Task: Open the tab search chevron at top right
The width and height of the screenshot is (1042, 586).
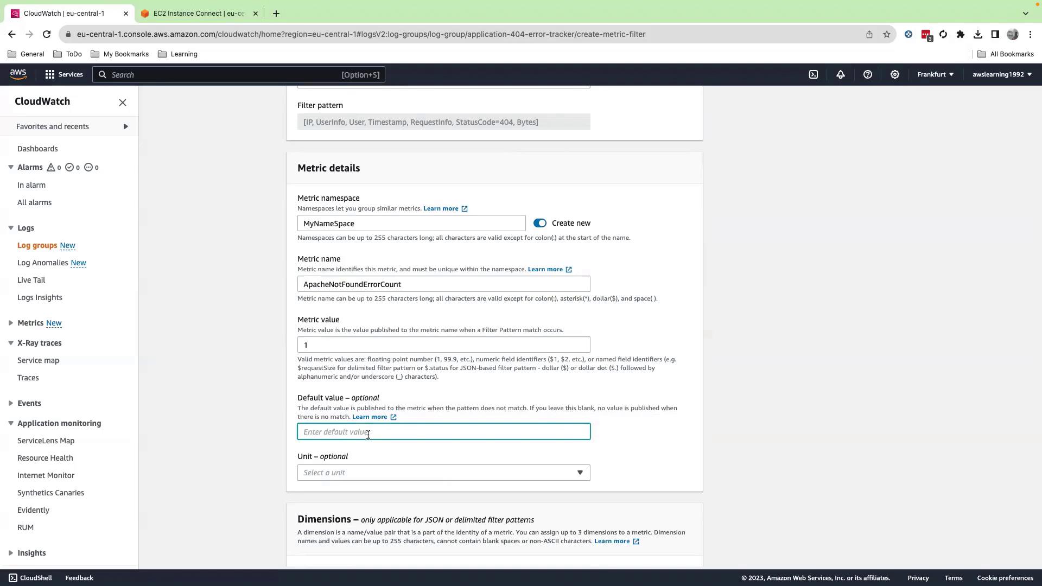Action: 1026,14
